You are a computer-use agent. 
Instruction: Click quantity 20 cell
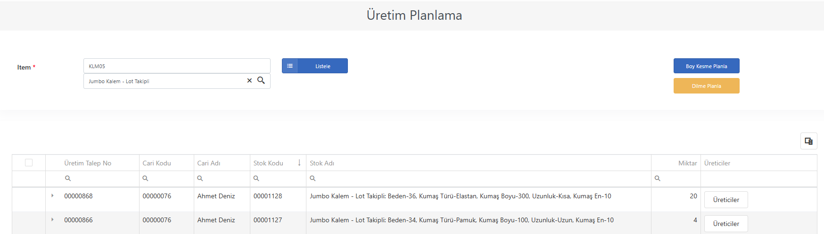(693, 196)
